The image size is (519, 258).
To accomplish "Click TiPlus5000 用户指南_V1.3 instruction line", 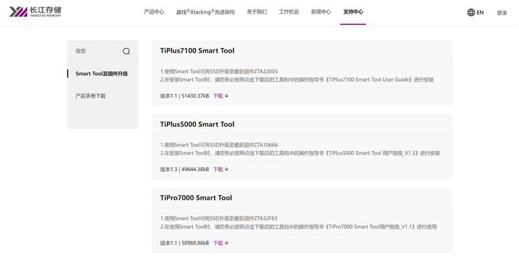I will pyautogui.click(x=300, y=153).
